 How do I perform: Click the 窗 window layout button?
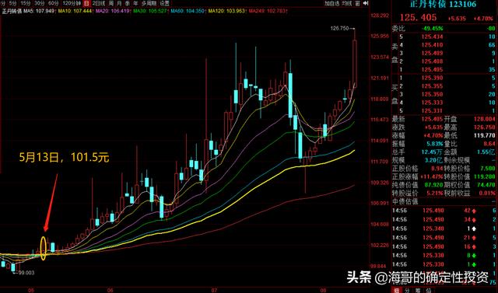click(x=358, y=3)
